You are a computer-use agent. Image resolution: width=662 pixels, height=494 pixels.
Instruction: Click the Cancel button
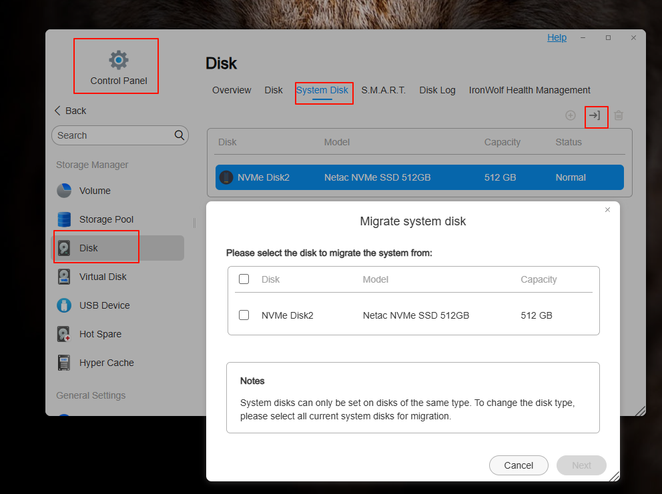point(519,465)
